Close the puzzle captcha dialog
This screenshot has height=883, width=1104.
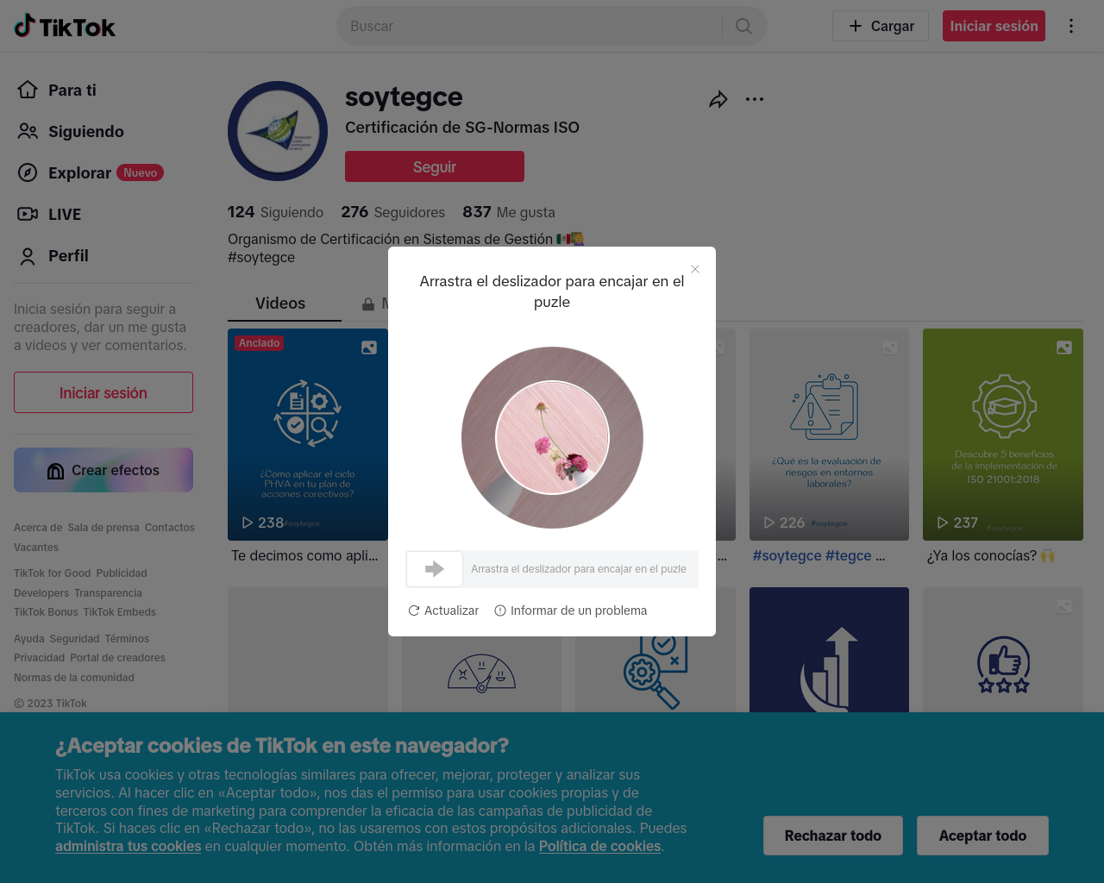(x=695, y=269)
